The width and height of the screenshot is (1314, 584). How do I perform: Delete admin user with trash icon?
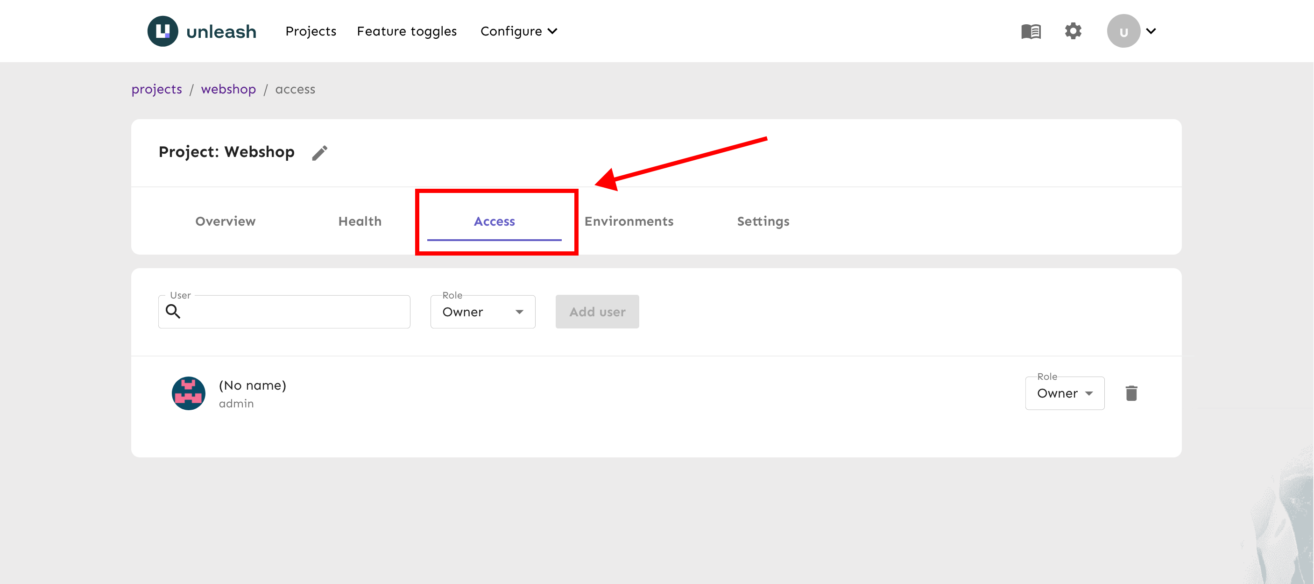pyautogui.click(x=1131, y=393)
